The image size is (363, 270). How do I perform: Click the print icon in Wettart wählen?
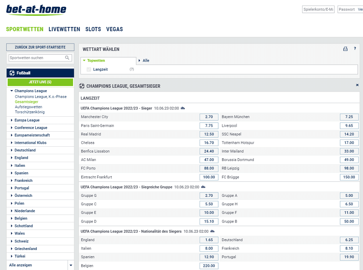coord(345,49)
